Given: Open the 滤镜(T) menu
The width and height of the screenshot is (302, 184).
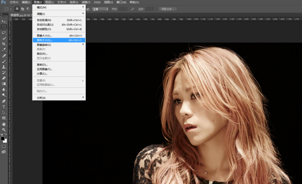Looking at the screenshot, I should point(86,2).
